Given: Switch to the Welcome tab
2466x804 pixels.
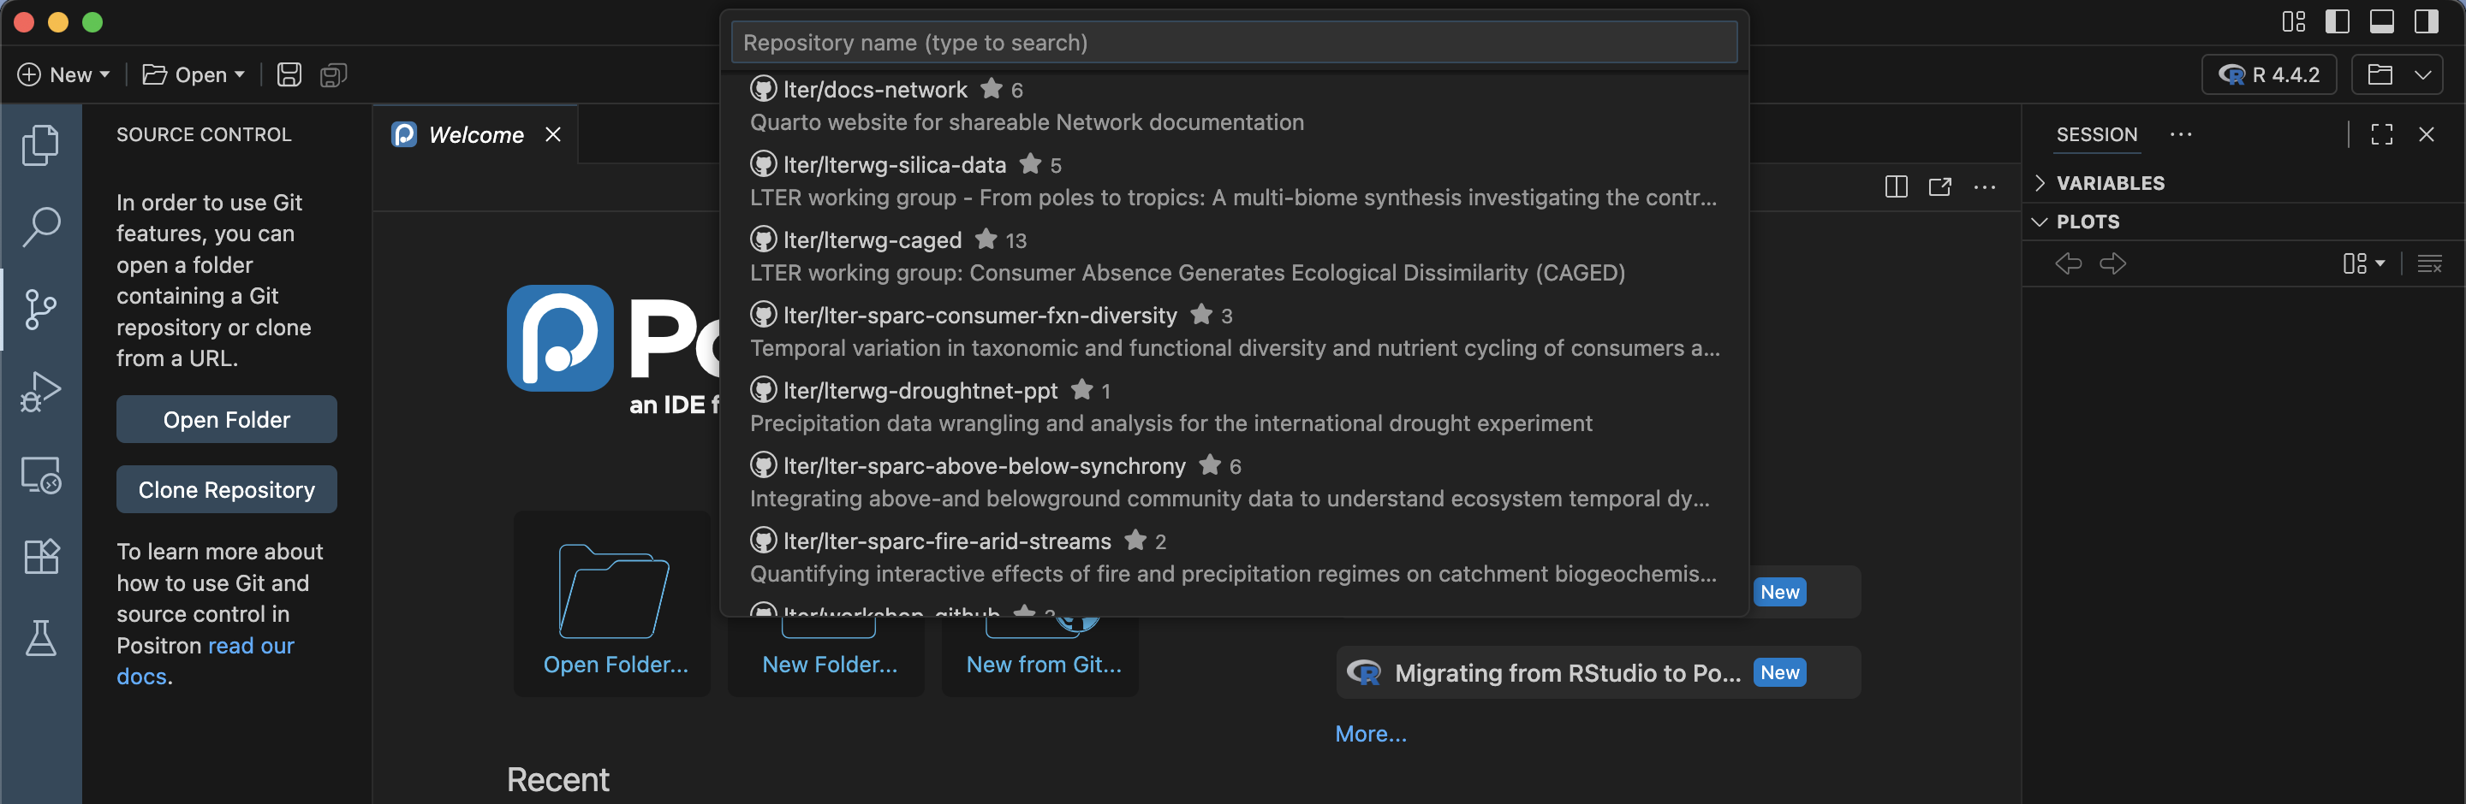Looking at the screenshot, I should [x=475, y=135].
